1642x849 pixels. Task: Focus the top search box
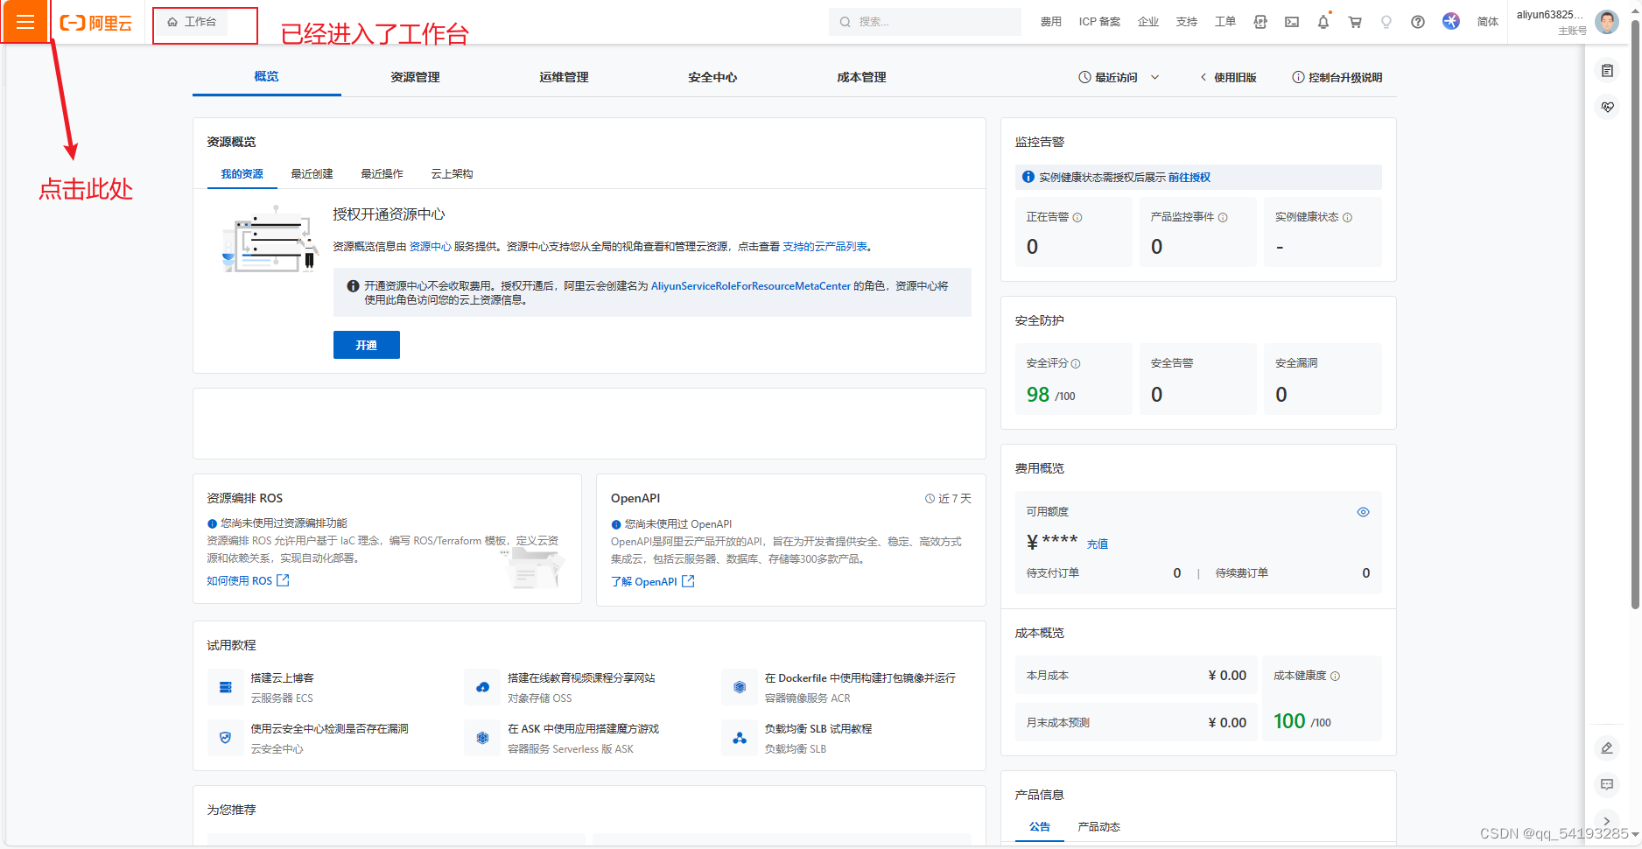tap(925, 22)
